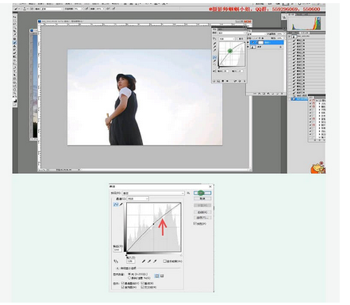This screenshot has width=350, height=305.
Task: Click Flow field in brush options bar
Action: 100,9
